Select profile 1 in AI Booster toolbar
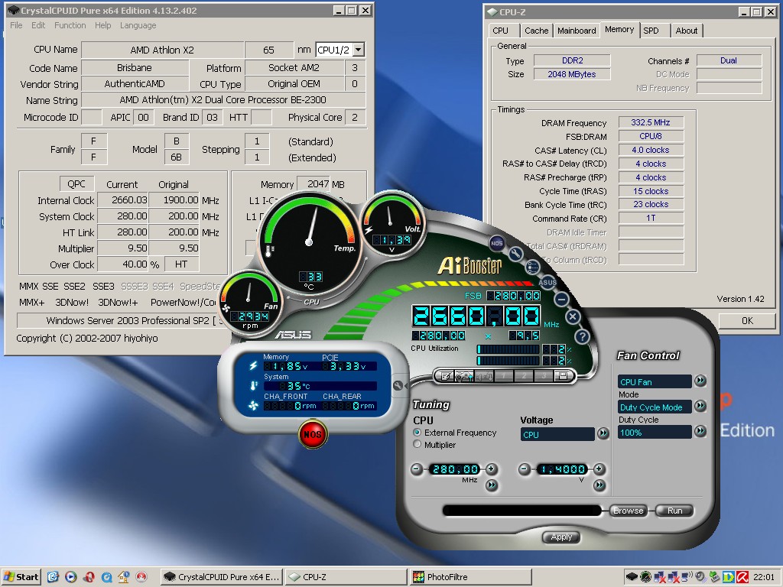The width and height of the screenshot is (783, 587). tap(503, 376)
